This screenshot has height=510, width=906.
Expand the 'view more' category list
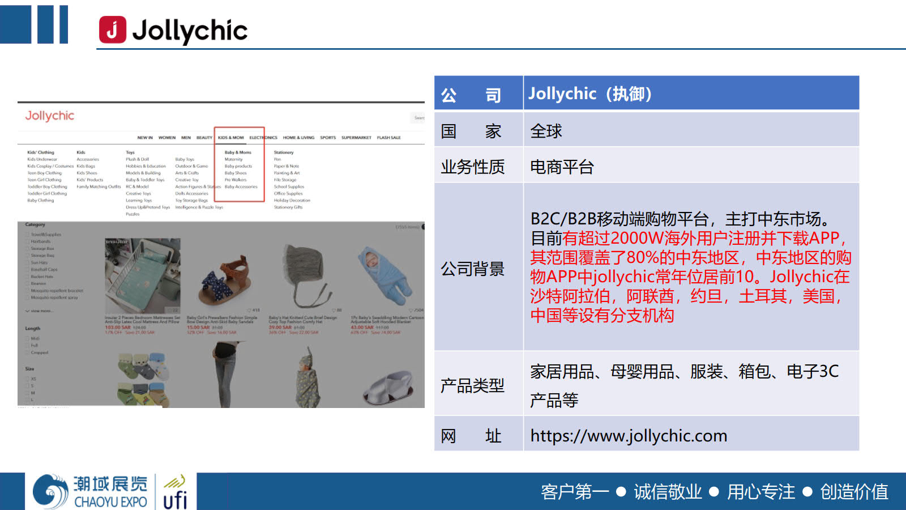coord(39,311)
